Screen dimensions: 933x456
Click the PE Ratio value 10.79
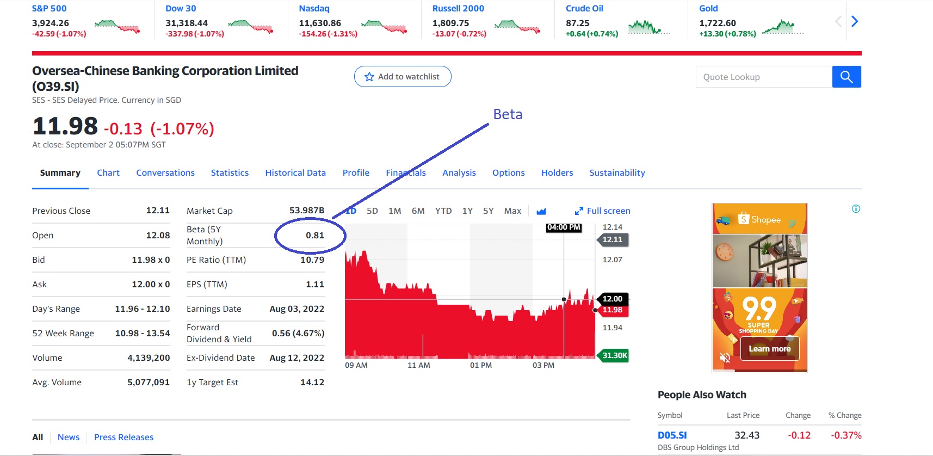(312, 260)
